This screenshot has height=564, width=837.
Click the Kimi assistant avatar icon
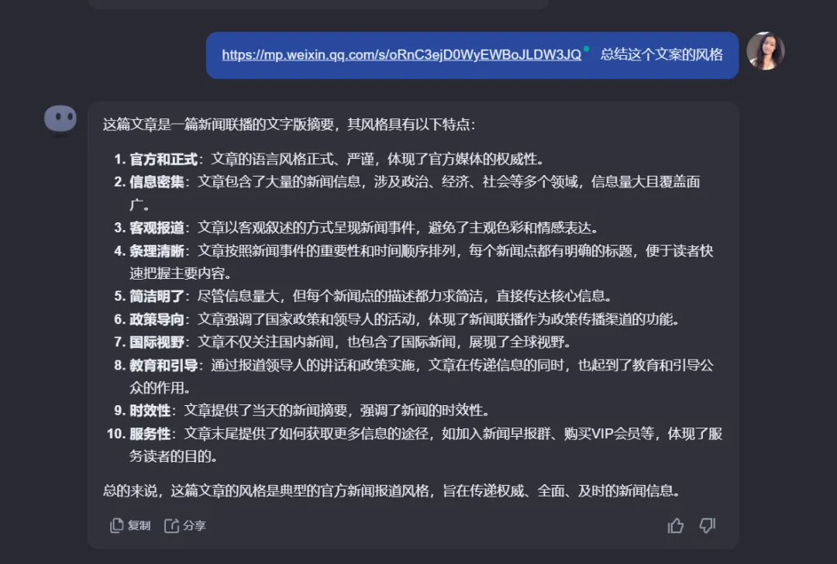tap(60, 119)
